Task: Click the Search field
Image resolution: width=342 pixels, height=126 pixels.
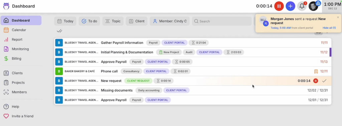Action: pyautogui.click(x=222, y=21)
